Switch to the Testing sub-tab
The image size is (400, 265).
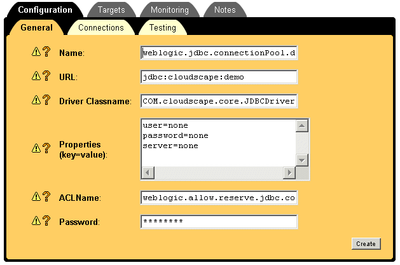pos(163,27)
